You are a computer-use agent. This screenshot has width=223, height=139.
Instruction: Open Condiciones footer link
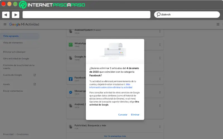(23, 134)
